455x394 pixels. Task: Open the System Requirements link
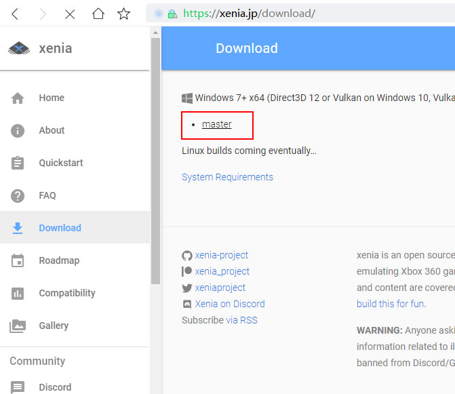click(227, 177)
